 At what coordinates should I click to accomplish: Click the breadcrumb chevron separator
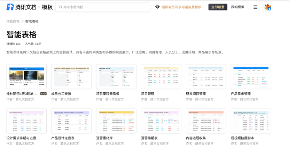(x=22, y=22)
